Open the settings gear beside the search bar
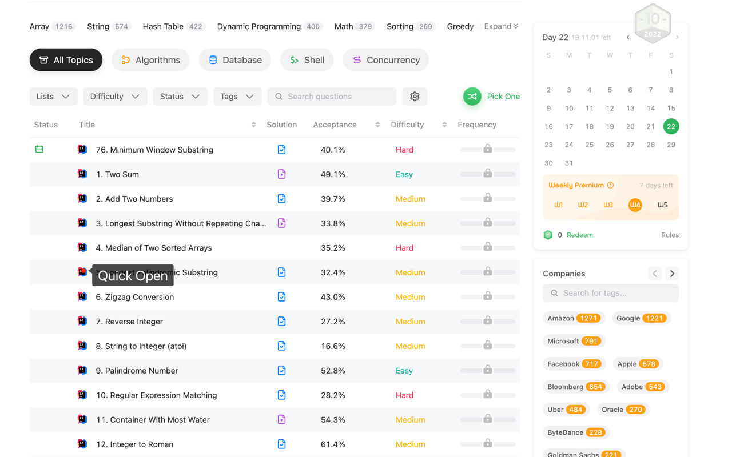Viewport: 732px width, 457px height. click(x=415, y=96)
